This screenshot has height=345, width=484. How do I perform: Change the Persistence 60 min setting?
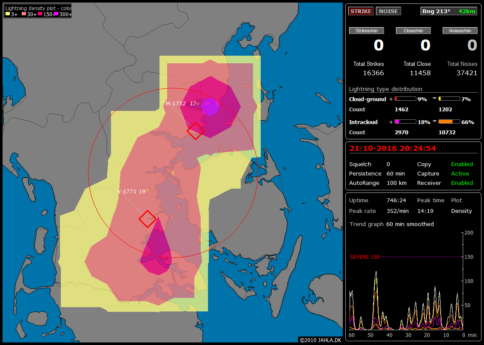[x=396, y=173]
